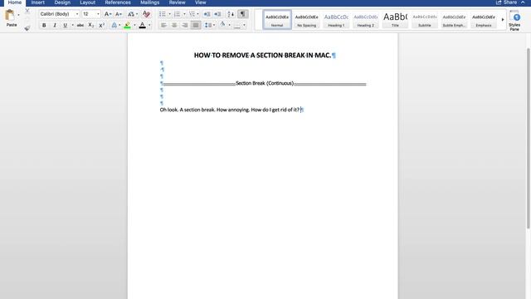Align text left
531x299 pixels.
(x=163, y=25)
